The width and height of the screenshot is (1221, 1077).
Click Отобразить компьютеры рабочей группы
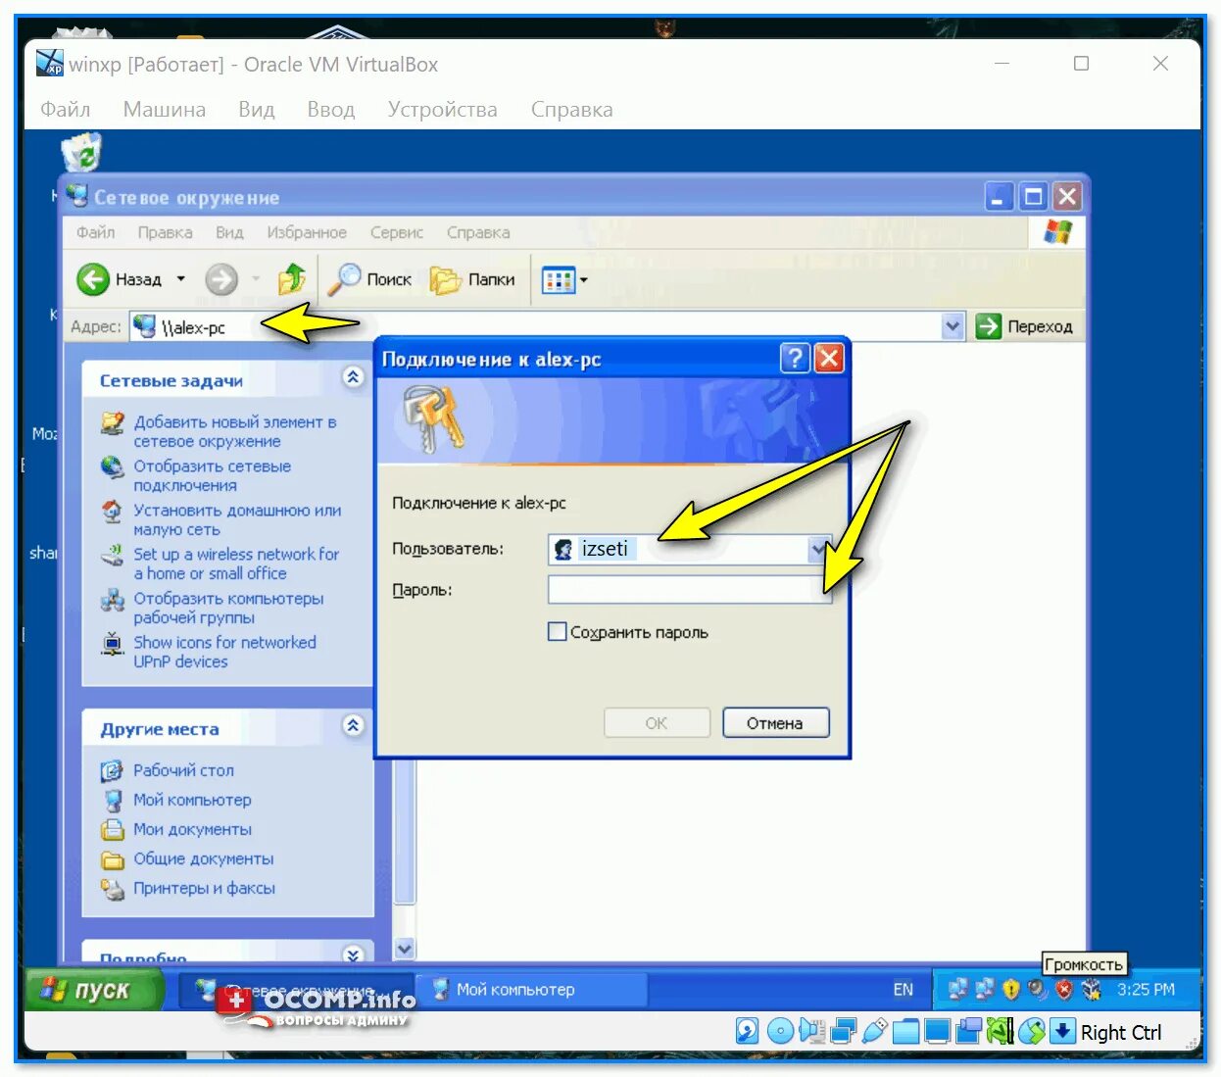pyautogui.click(x=228, y=608)
